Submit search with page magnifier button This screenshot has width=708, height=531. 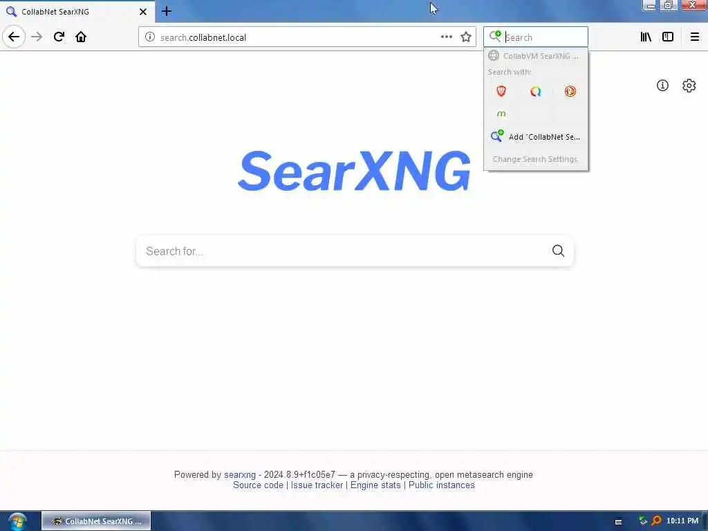(x=558, y=250)
